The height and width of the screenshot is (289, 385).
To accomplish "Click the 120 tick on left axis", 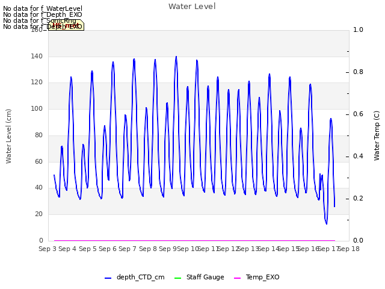I will 37,82.
